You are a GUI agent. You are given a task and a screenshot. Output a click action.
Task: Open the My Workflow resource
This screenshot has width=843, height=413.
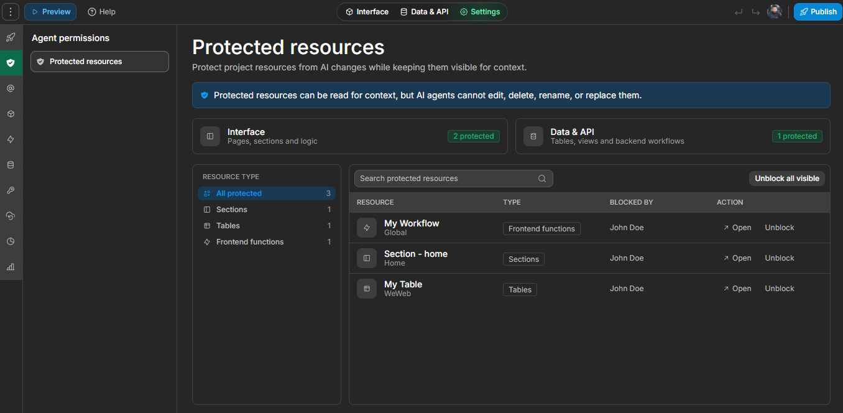(x=737, y=228)
